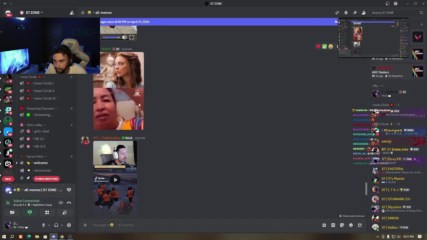Viewport: 427px width, 240px height.
Task: Add channel to Streaming Channels category
Action: 71,108
